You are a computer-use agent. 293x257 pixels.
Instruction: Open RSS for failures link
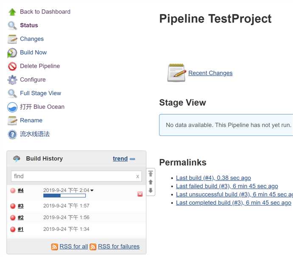[x=119, y=246]
